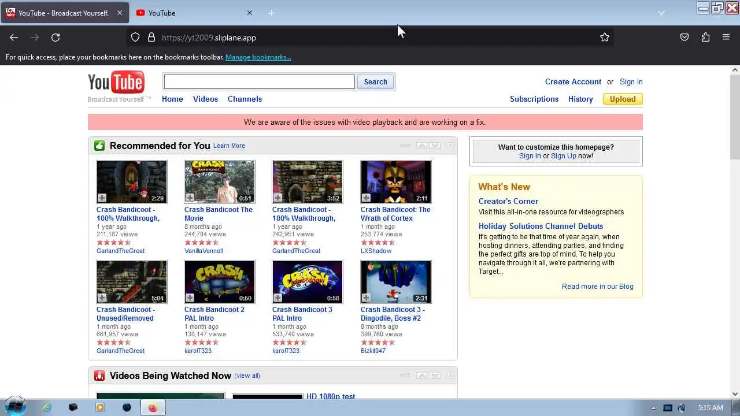Open Crash Bandicoot - Unused/Removed thumbnail
The width and height of the screenshot is (740, 416).
(132, 281)
